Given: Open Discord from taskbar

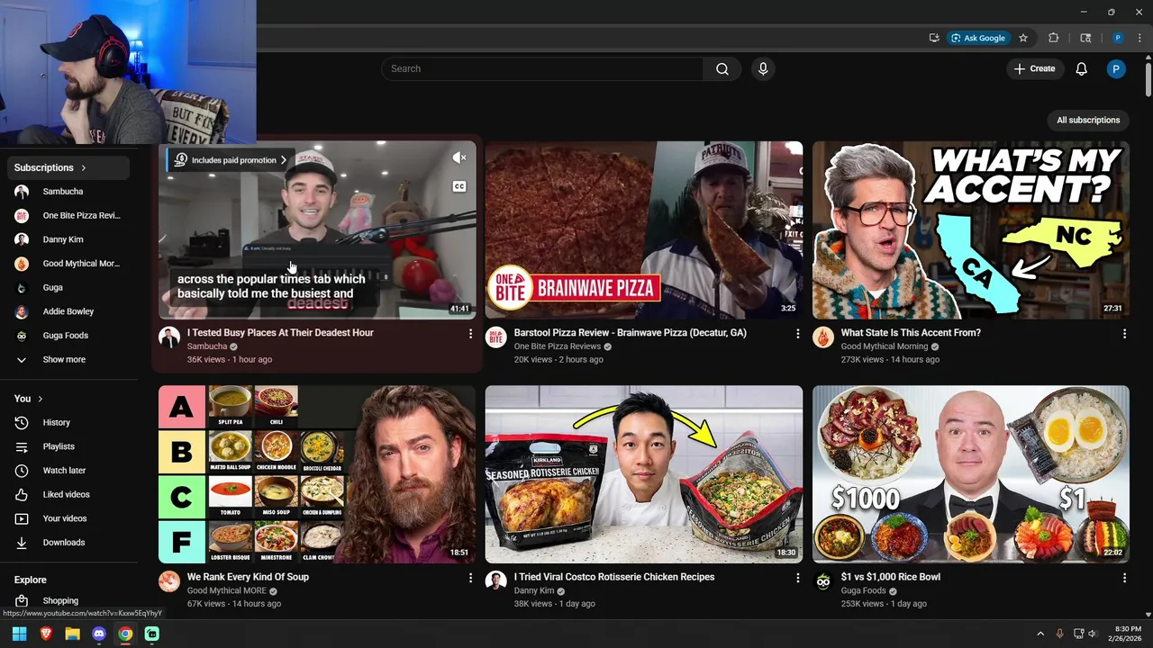Looking at the screenshot, I should tap(99, 634).
